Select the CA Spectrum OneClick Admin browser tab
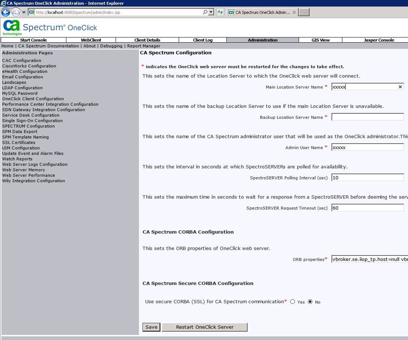 pos(262,12)
